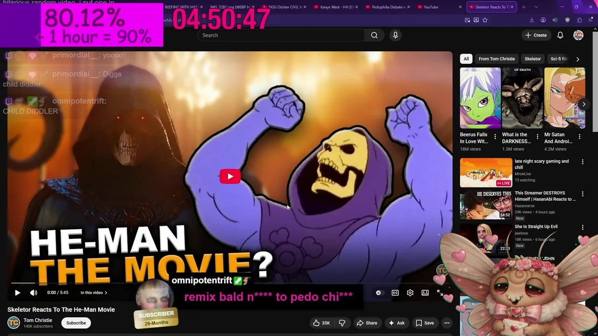598x336 pixels.
Task: Open browser profile icon
Action: tap(543, 20)
